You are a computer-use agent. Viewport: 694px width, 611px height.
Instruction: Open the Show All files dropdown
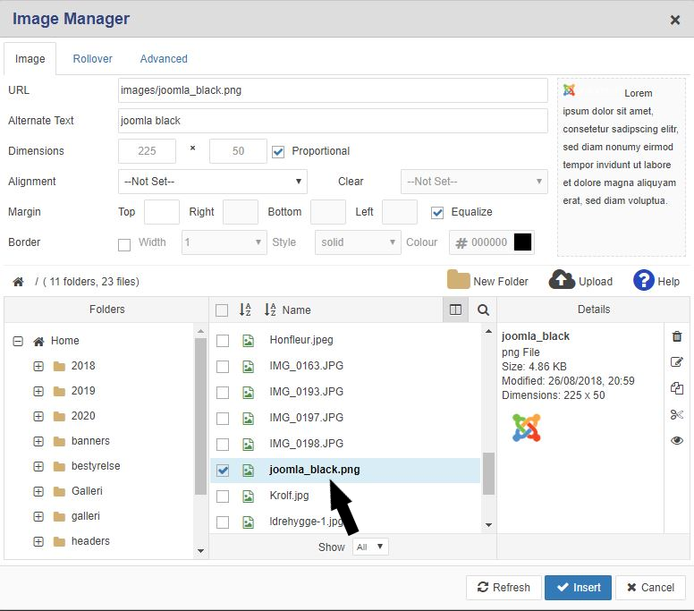pos(370,547)
